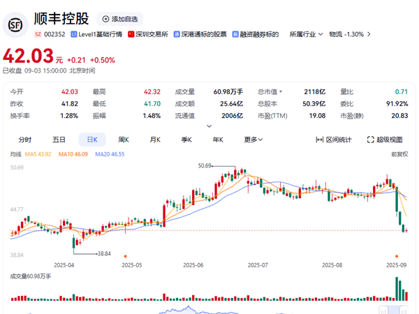Viewport: 419px width, 314px height.
Task: Click 最高 value 42.32
Action: [152, 92]
